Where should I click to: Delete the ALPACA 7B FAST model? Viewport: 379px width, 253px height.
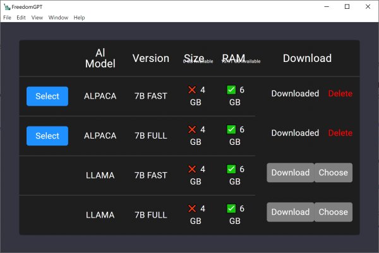tap(340, 94)
